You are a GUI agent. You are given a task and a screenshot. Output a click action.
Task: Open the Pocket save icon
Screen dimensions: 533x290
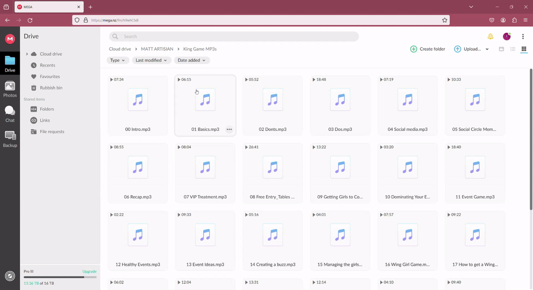pyautogui.click(x=492, y=21)
